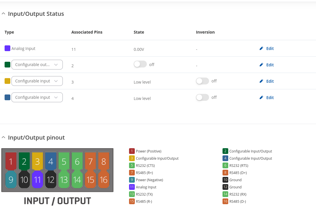Click the RS485 (D+) legend number 8 badge

(225, 173)
